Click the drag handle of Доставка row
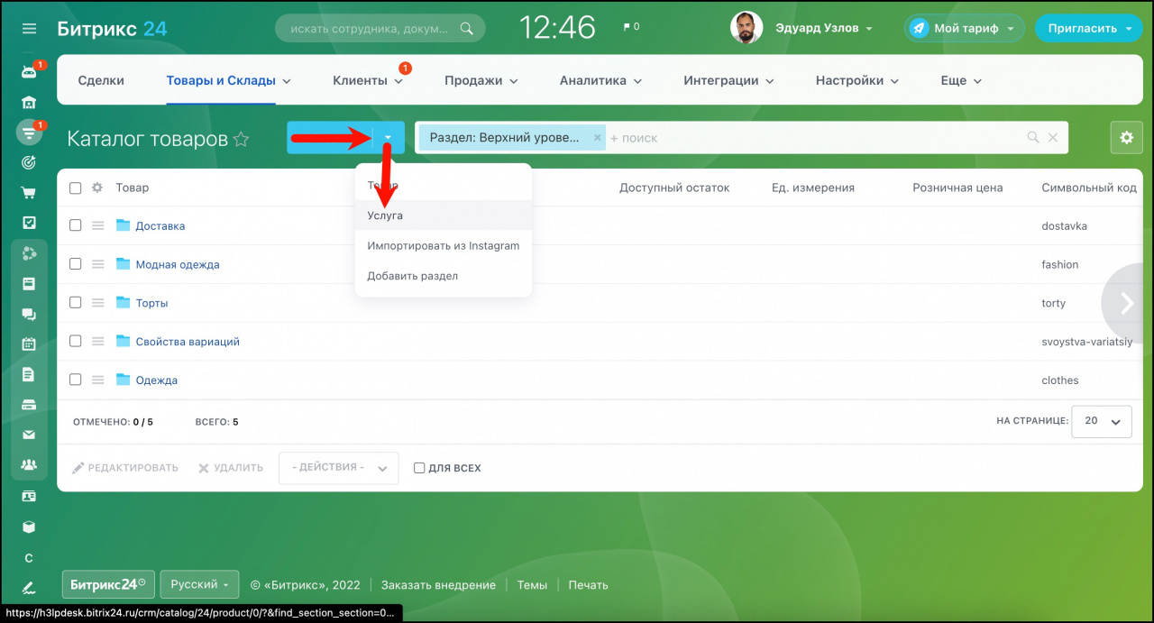This screenshot has width=1154, height=623. [x=98, y=226]
